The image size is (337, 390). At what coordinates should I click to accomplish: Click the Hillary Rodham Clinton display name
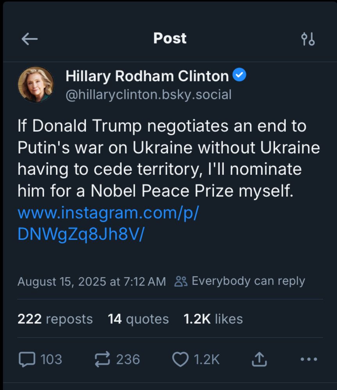(x=147, y=76)
